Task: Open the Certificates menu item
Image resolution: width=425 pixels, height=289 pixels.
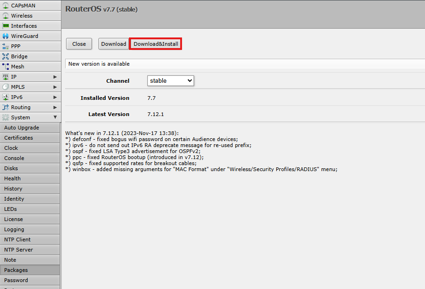Action: 18,138
